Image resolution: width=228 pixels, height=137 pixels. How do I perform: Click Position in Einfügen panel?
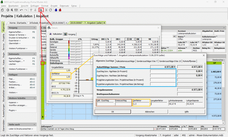(13, 82)
